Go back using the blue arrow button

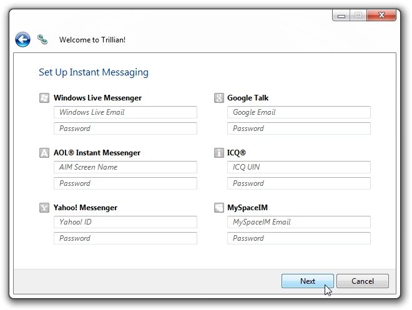22,40
